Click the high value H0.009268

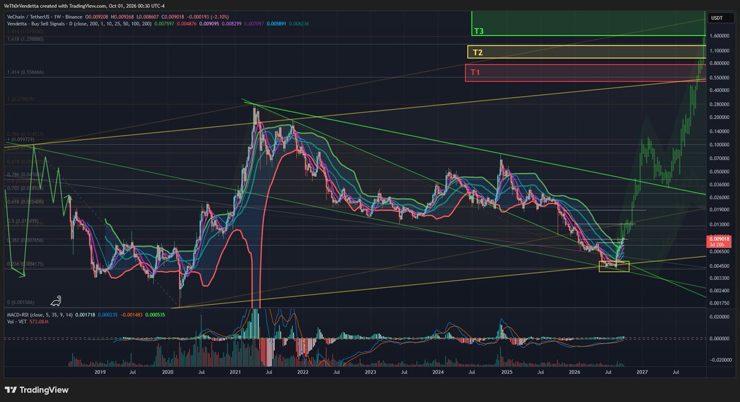click(x=122, y=18)
